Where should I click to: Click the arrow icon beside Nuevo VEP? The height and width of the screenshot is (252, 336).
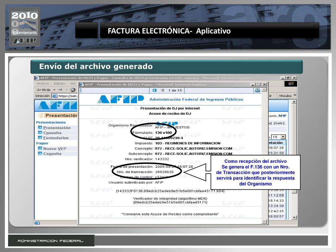click(x=40, y=148)
